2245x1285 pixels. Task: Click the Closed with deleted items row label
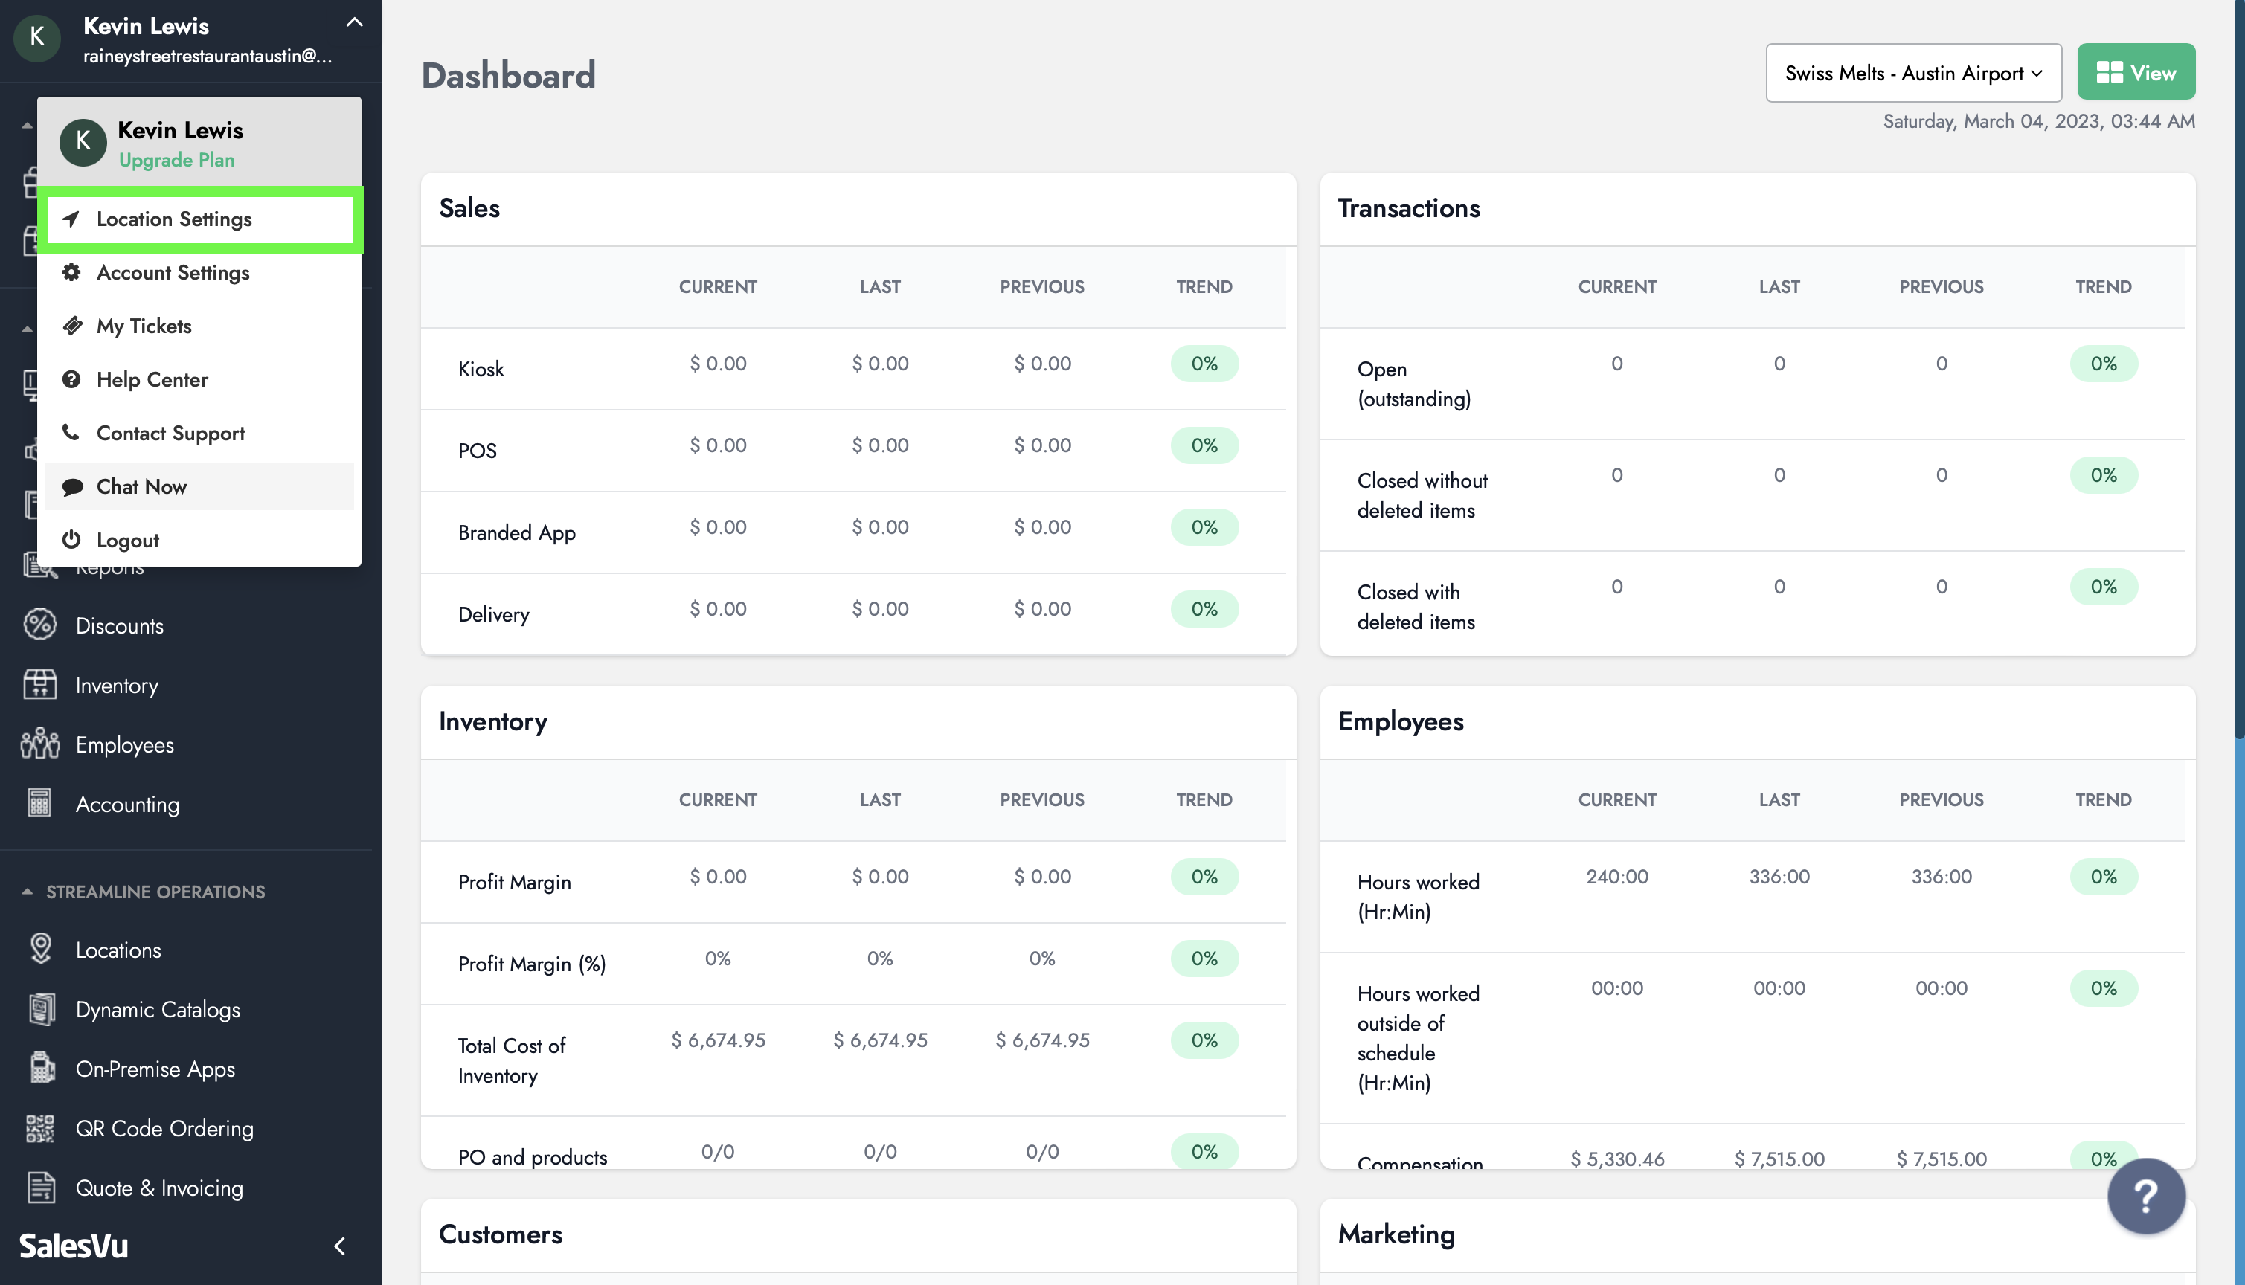[x=1416, y=608]
